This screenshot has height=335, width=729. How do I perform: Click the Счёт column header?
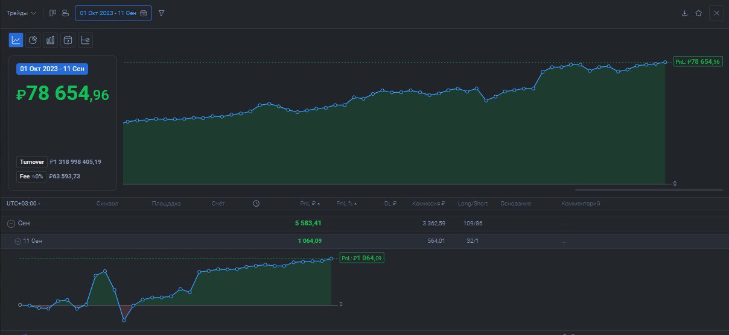pyautogui.click(x=218, y=204)
